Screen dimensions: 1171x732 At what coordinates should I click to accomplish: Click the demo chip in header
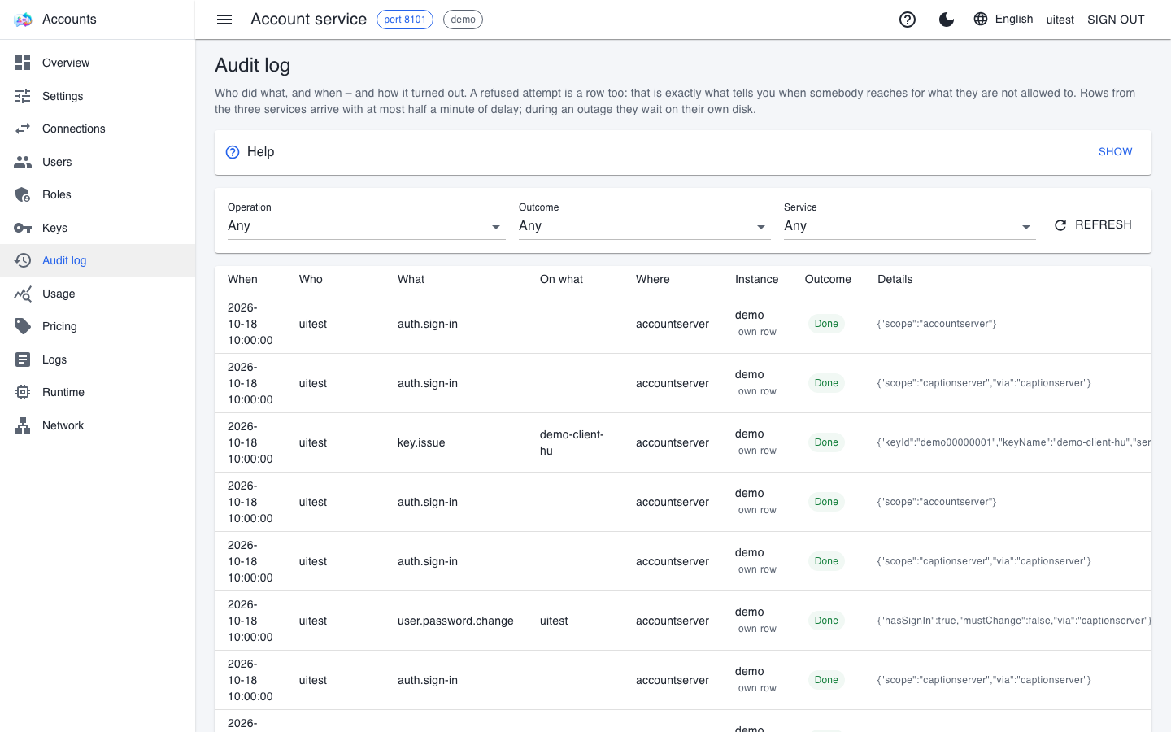pos(463,20)
